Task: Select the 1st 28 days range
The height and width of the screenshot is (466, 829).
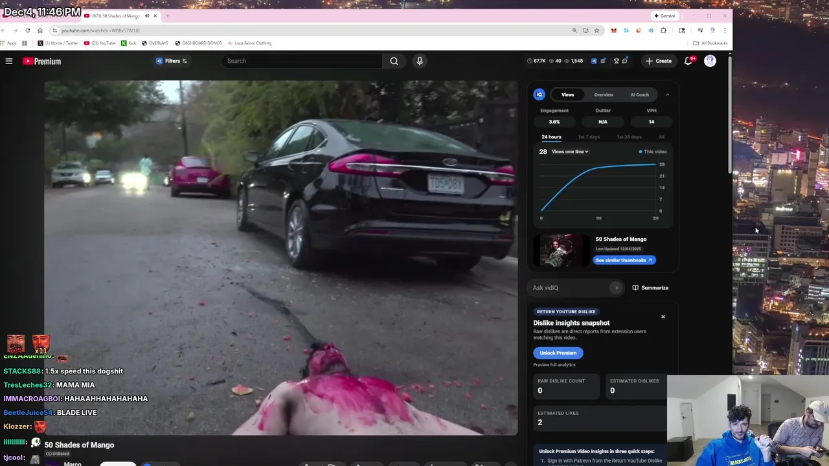Action: [x=629, y=137]
